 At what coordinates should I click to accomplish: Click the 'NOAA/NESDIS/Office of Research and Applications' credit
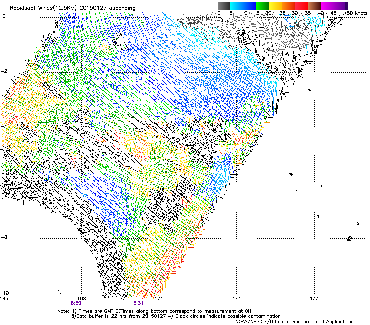(294, 322)
